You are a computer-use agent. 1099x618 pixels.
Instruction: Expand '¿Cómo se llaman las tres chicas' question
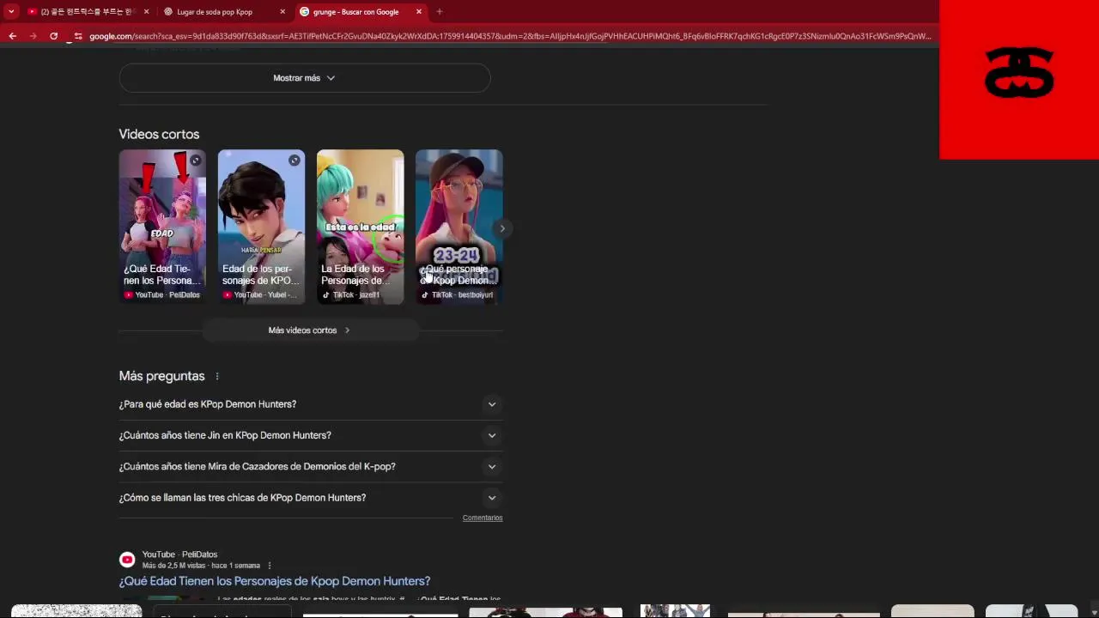311,498
